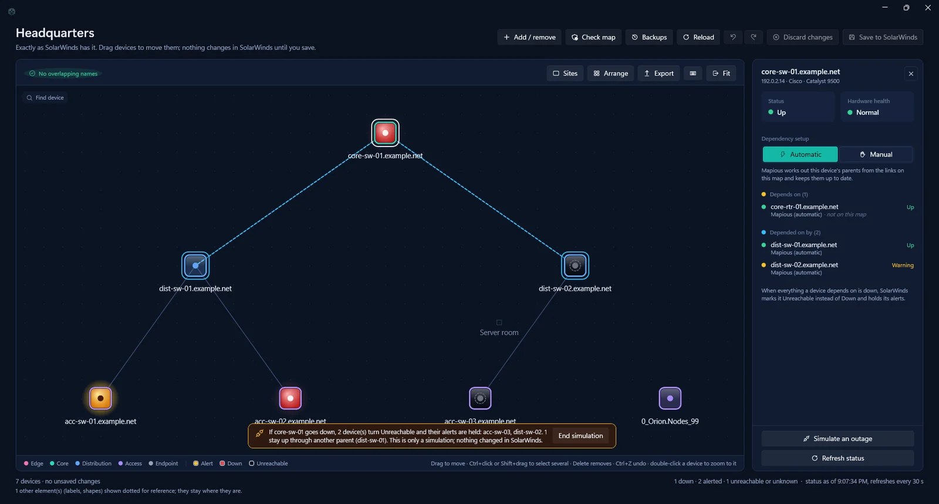
Task: Switch dependency setup to Manual
Action: tap(876, 154)
